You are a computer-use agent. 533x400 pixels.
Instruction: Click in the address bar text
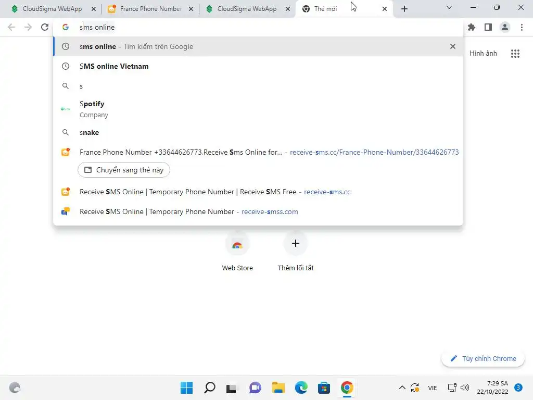pos(97,27)
